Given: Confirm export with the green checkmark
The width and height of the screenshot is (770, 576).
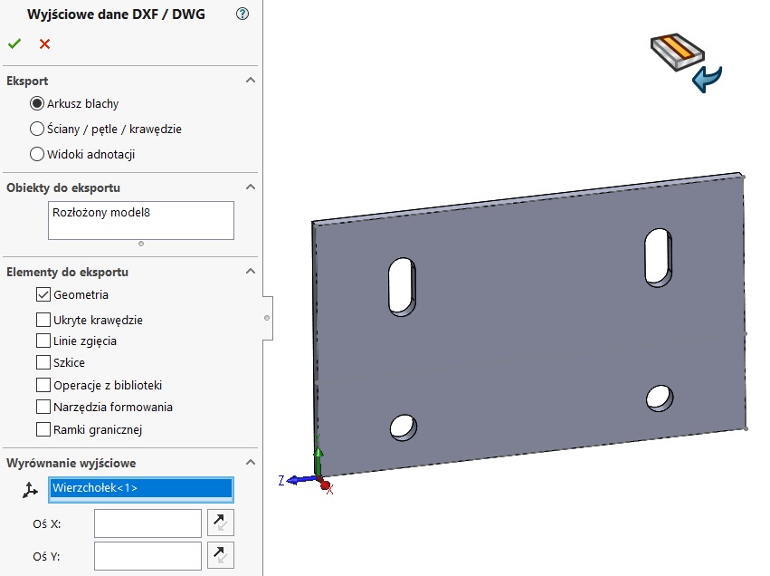Looking at the screenshot, I should click(14, 43).
